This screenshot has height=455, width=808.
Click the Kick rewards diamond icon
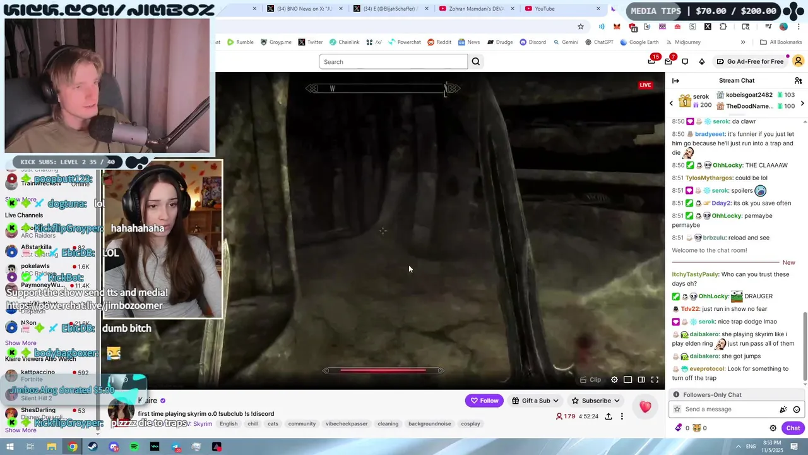702,62
